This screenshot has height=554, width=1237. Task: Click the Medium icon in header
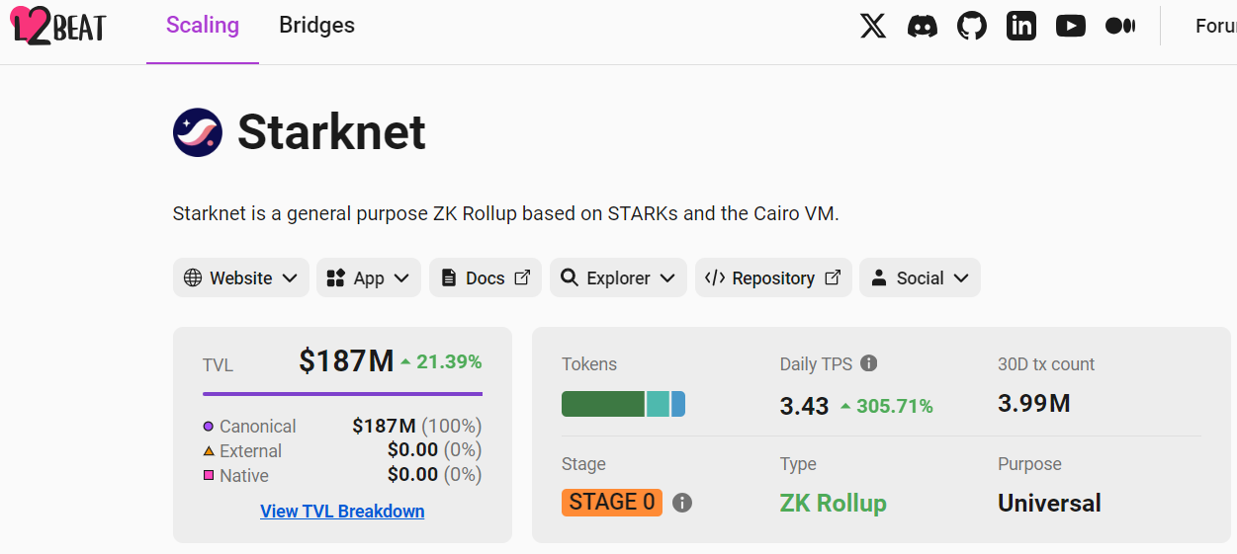pos(1120,26)
